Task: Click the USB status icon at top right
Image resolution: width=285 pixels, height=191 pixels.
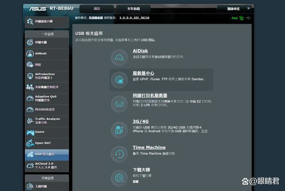Action: pos(248,18)
